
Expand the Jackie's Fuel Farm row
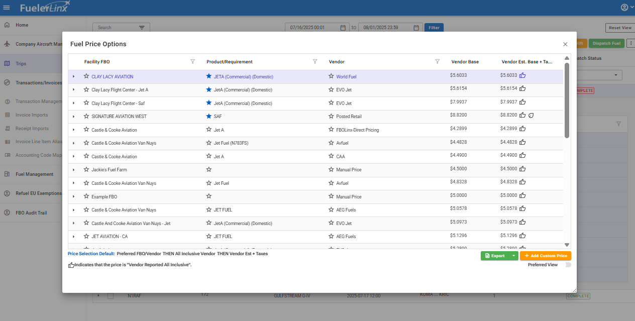73,170
